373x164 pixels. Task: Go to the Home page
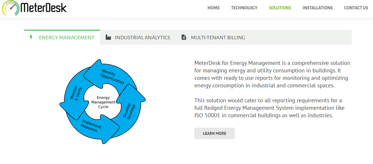(x=213, y=8)
